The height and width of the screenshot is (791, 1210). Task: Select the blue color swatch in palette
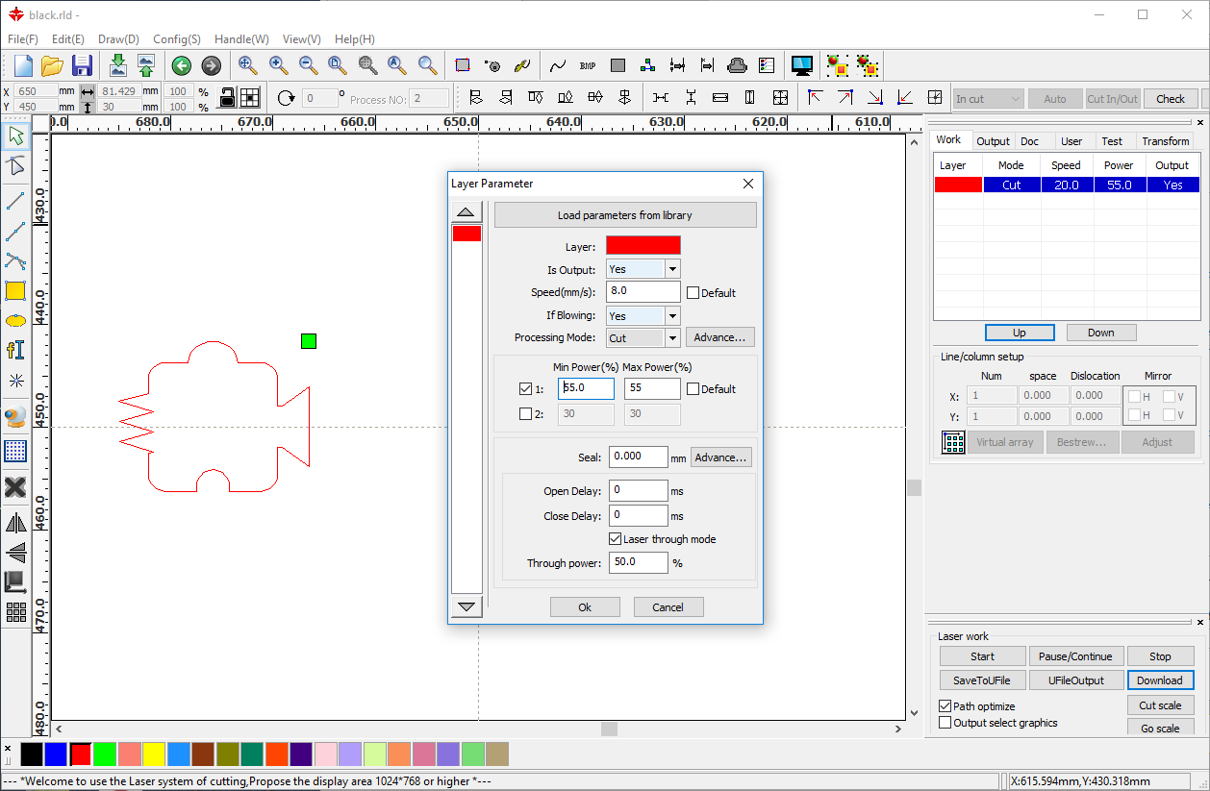(x=56, y=754)
